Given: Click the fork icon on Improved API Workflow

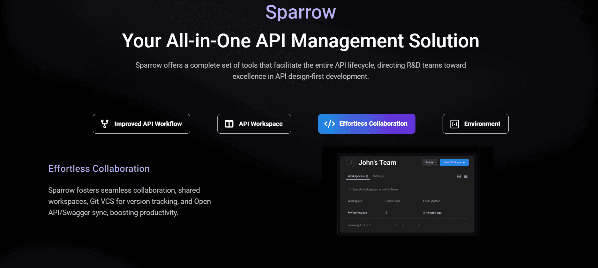Looking at the screenshot, I should (x=105, y=124).
